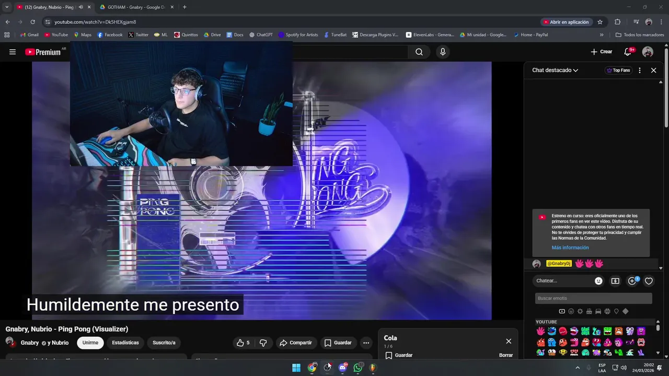Dislike the video with thumbs down
Screen dimensions: 669x376
263,343
